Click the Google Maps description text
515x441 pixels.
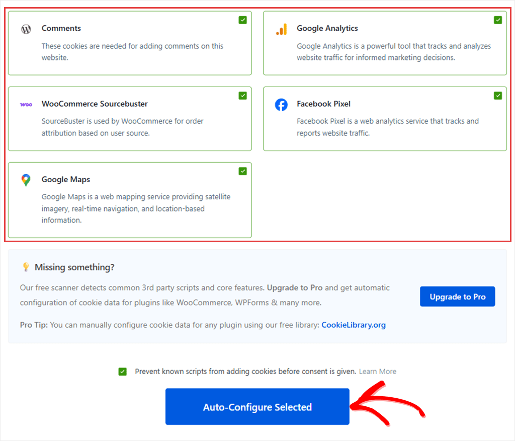[x=136, y=208]
